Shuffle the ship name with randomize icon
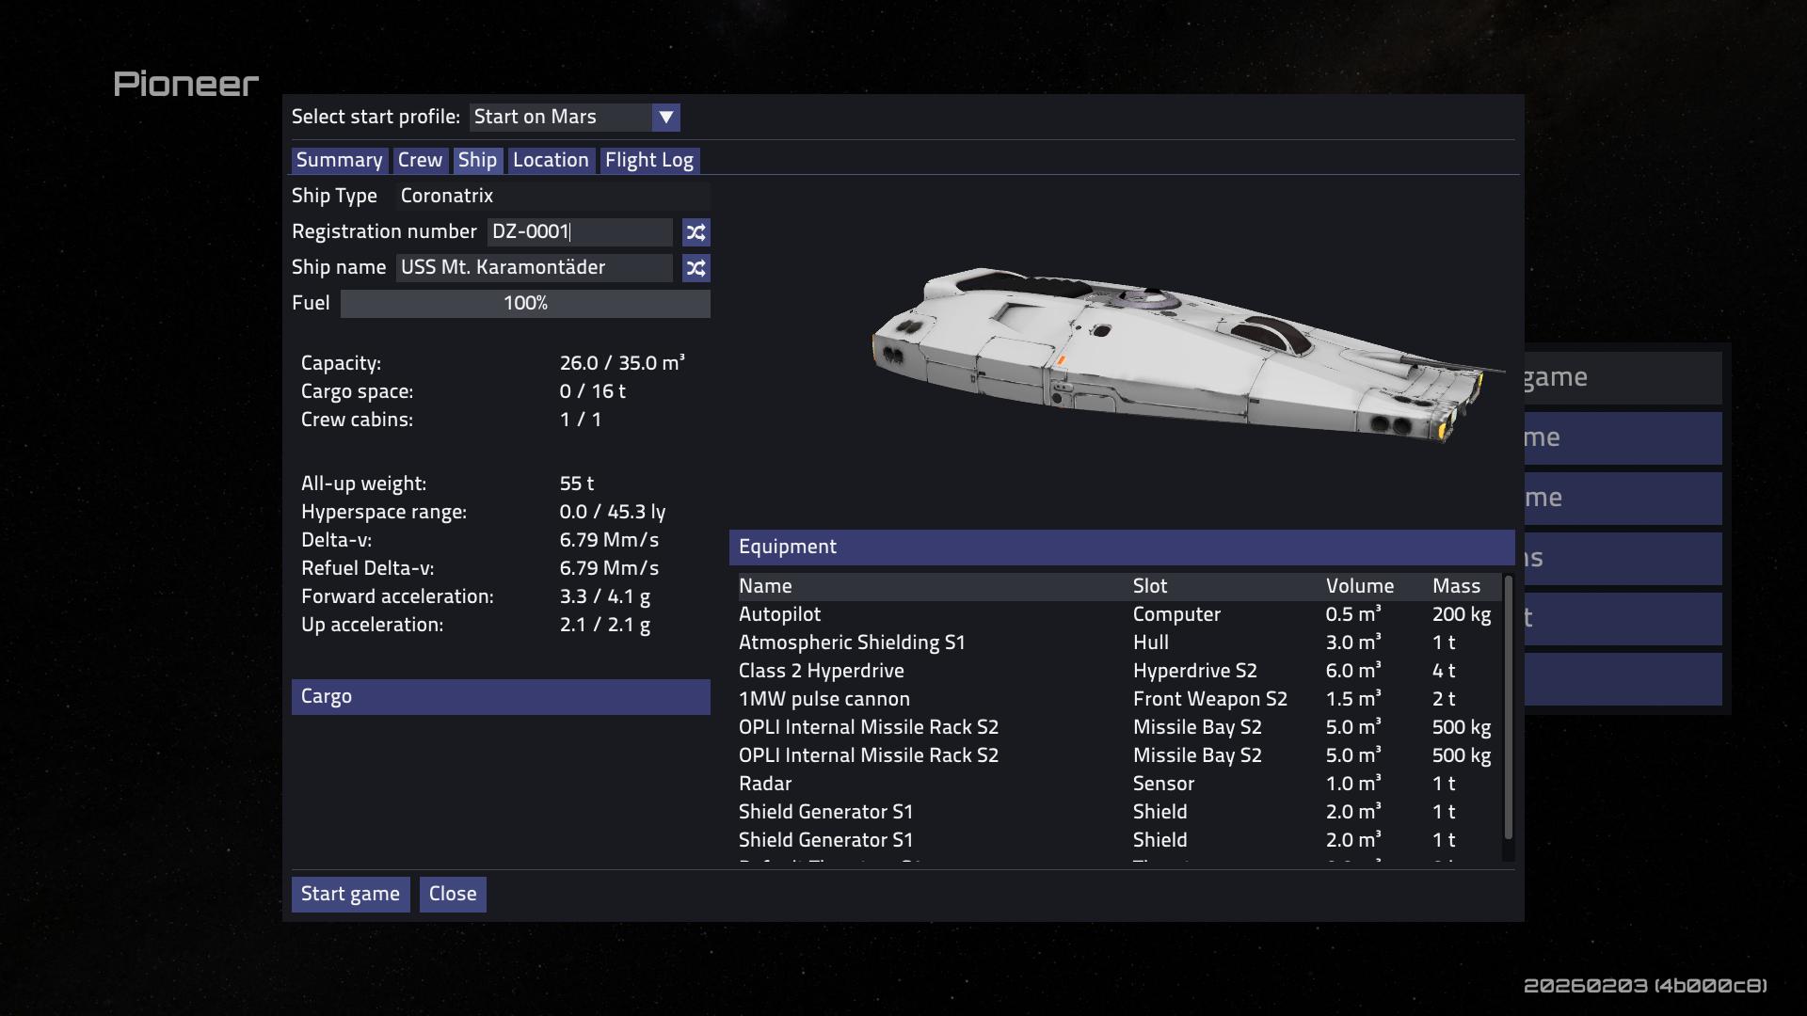The width and height of the screenshot is (1807, 1016). click(x=696, y=268)
